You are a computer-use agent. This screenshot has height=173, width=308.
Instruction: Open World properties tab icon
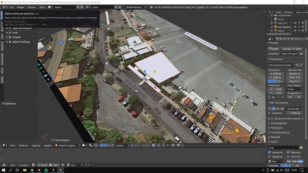[x=288, y=39]
